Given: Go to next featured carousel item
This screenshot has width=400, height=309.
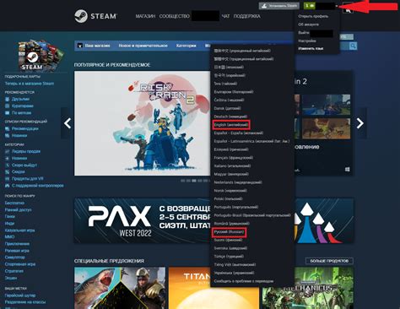Looking at the screenshot, I should pyautogui.click(x=360, y=123).
